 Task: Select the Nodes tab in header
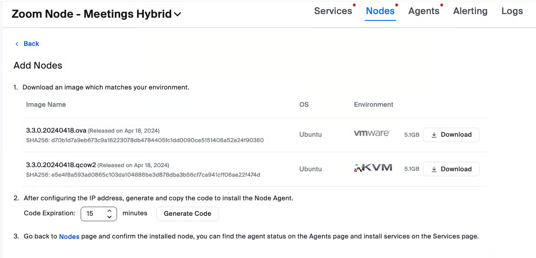pos(380,11)
